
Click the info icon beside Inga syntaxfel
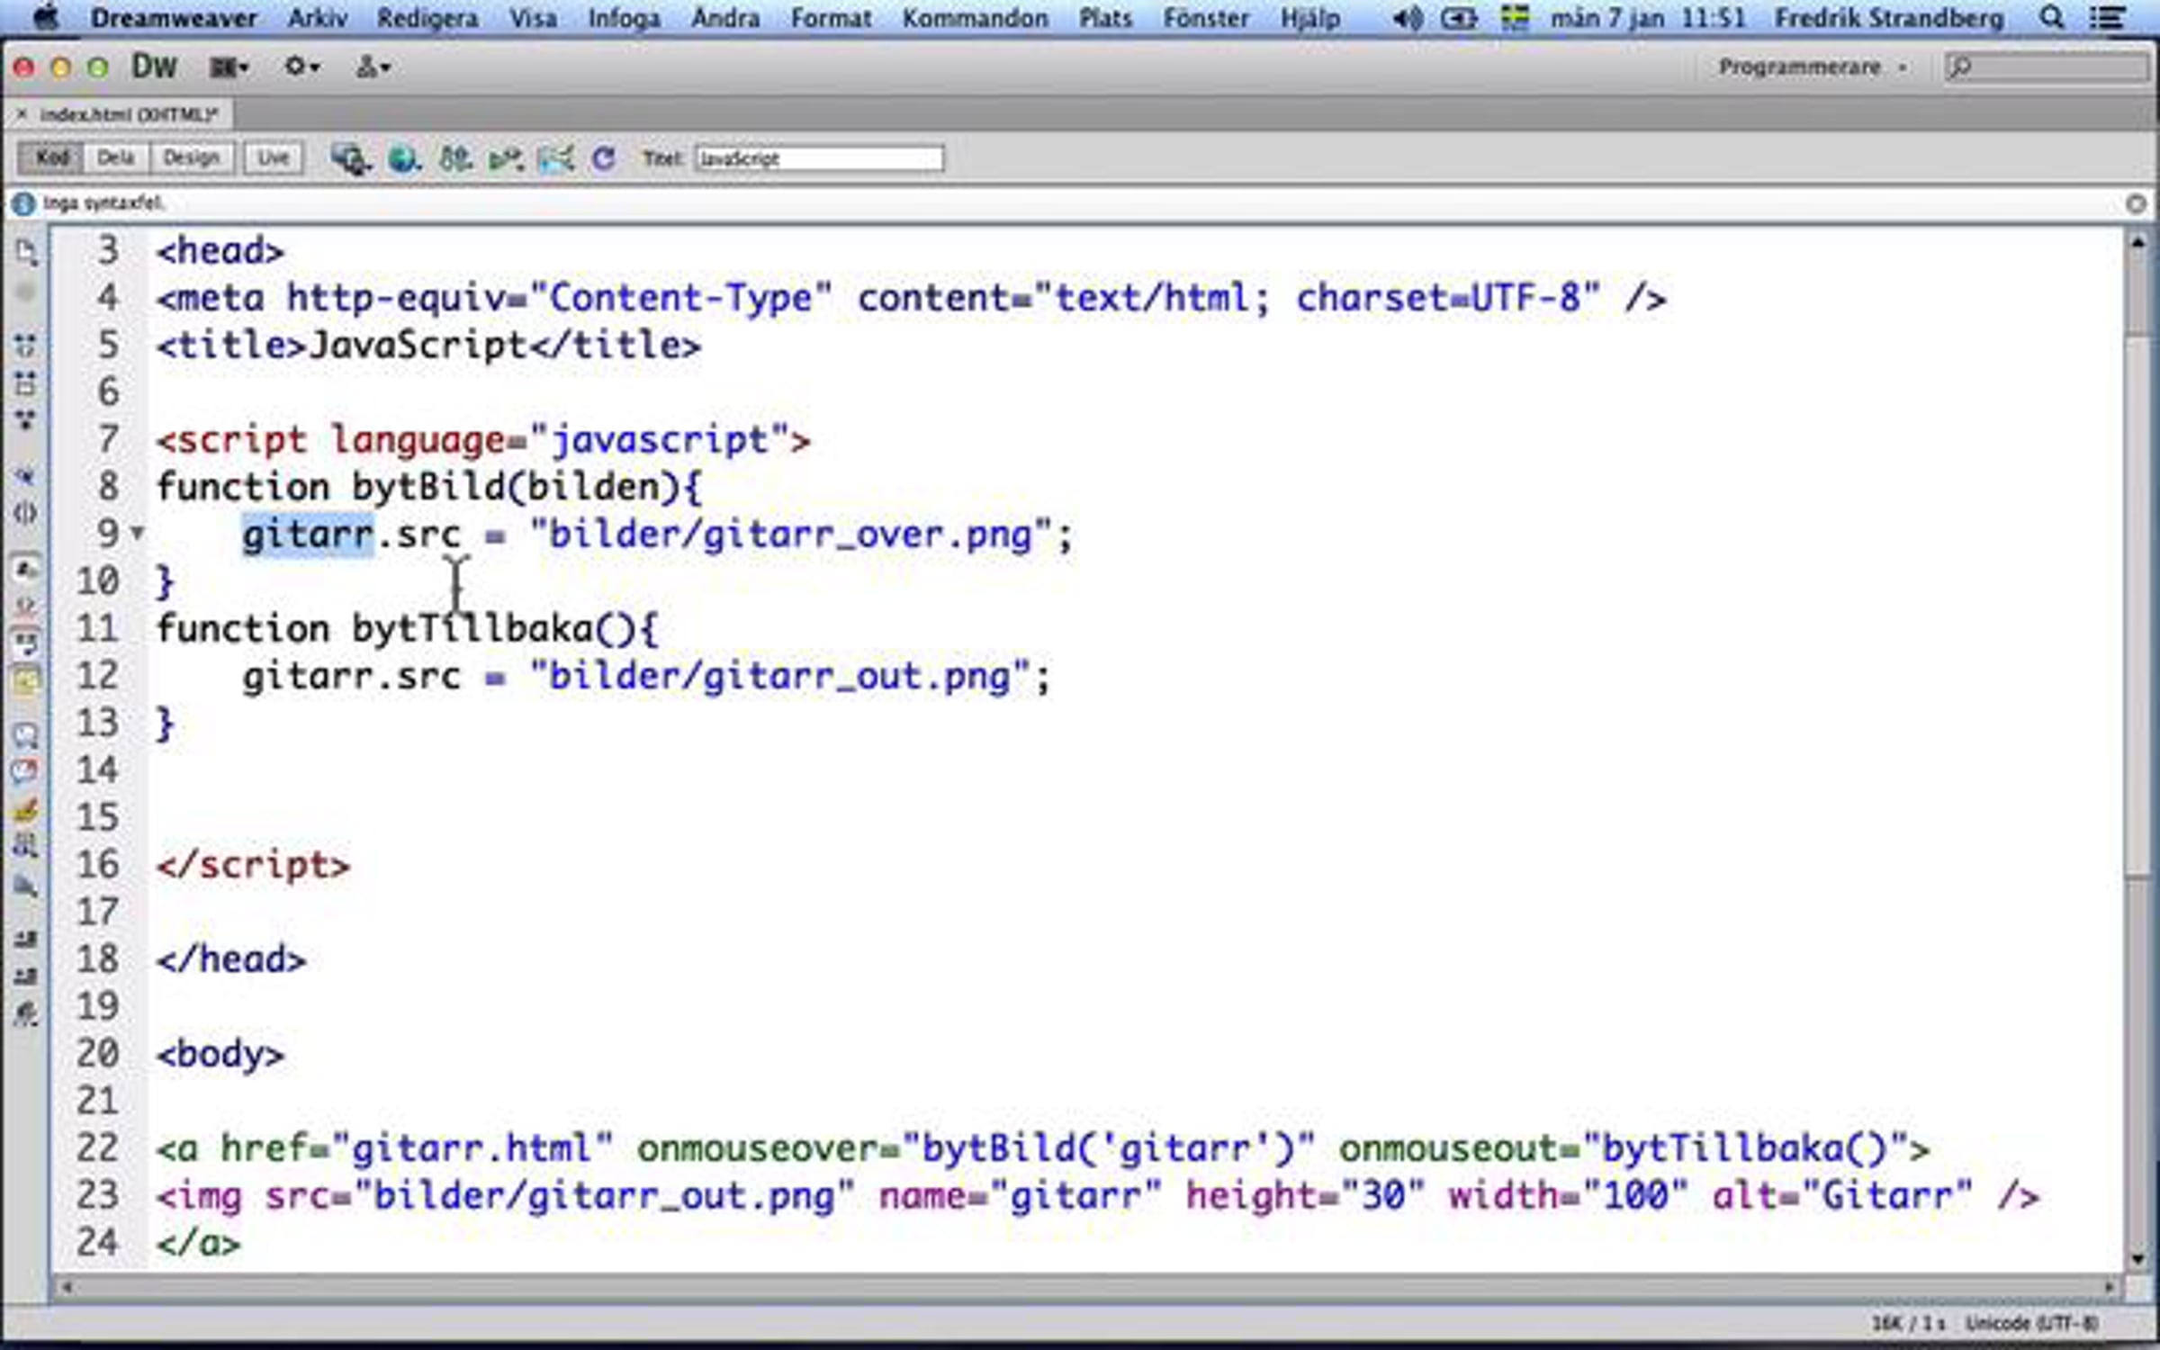pyautogui.click(x=24, y=203)
